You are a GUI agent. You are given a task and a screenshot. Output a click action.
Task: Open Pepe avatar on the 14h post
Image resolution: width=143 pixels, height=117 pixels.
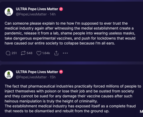coord(9,12)
